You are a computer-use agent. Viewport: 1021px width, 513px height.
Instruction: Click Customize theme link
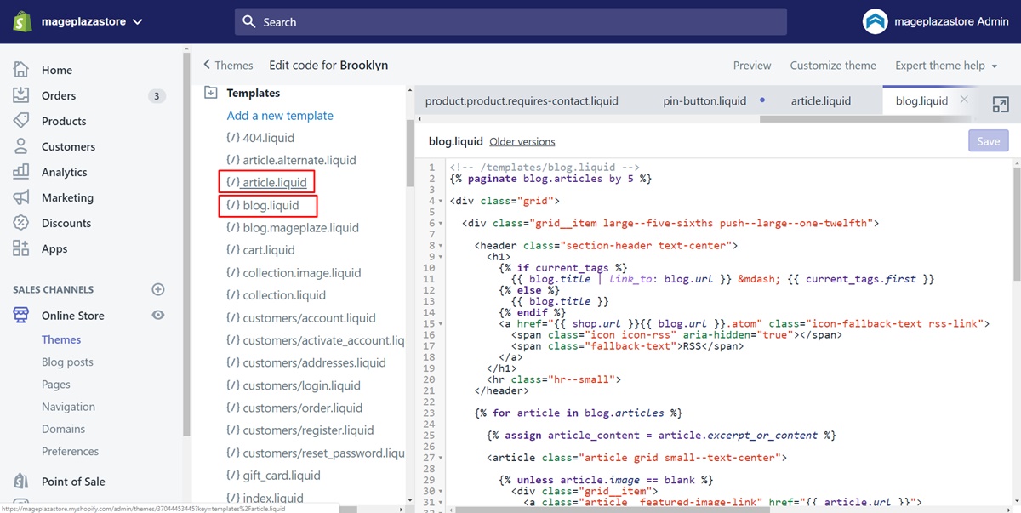tap(833, 66)
